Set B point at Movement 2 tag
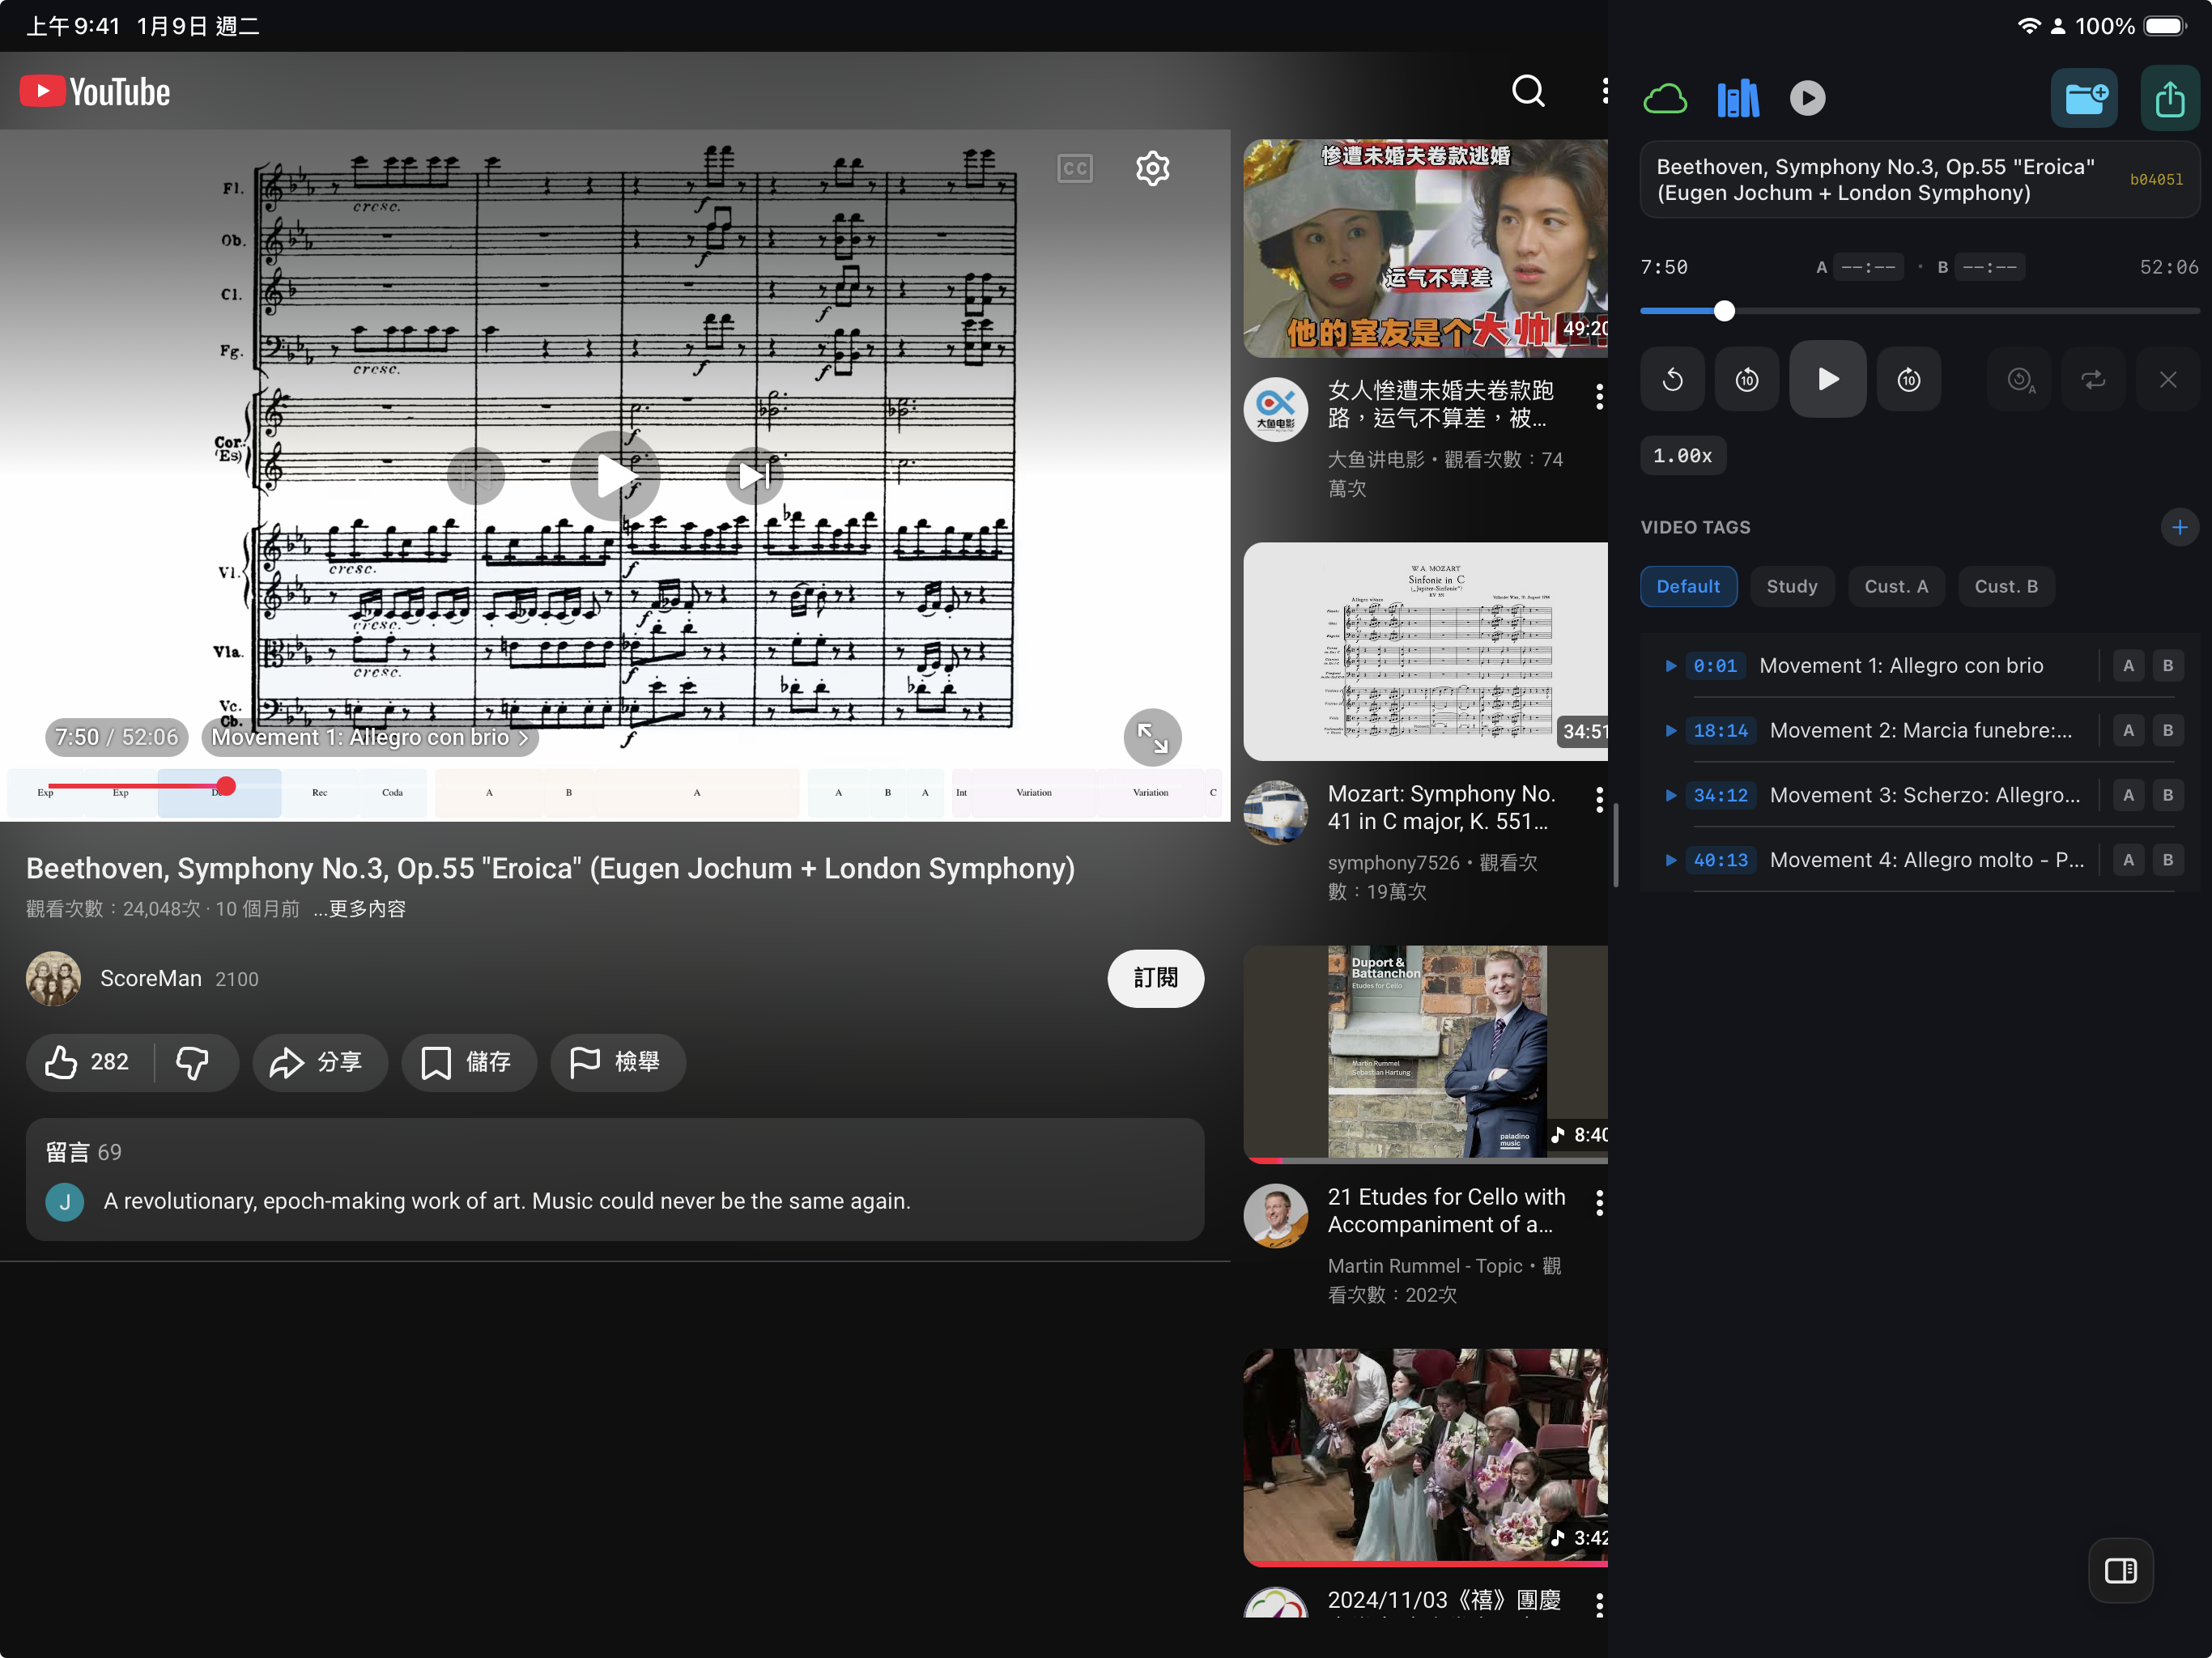This screenshot has width=2212, height=1658. [x=2168, y=731]
